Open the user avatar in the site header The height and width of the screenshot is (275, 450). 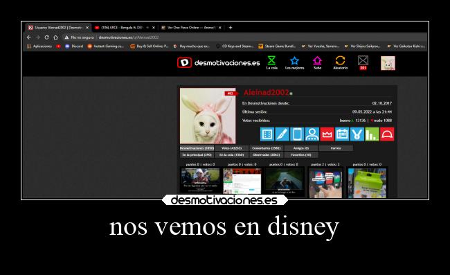click(388, 63)
